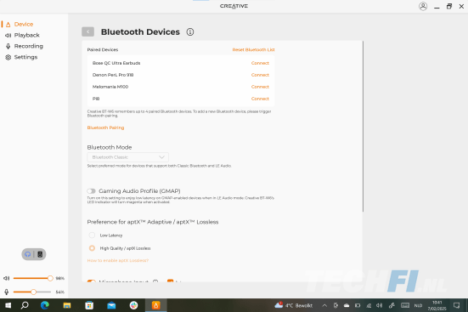Open the Bluetooth Mode dropdown
This screenshot has width=468, height=312.
127,157
